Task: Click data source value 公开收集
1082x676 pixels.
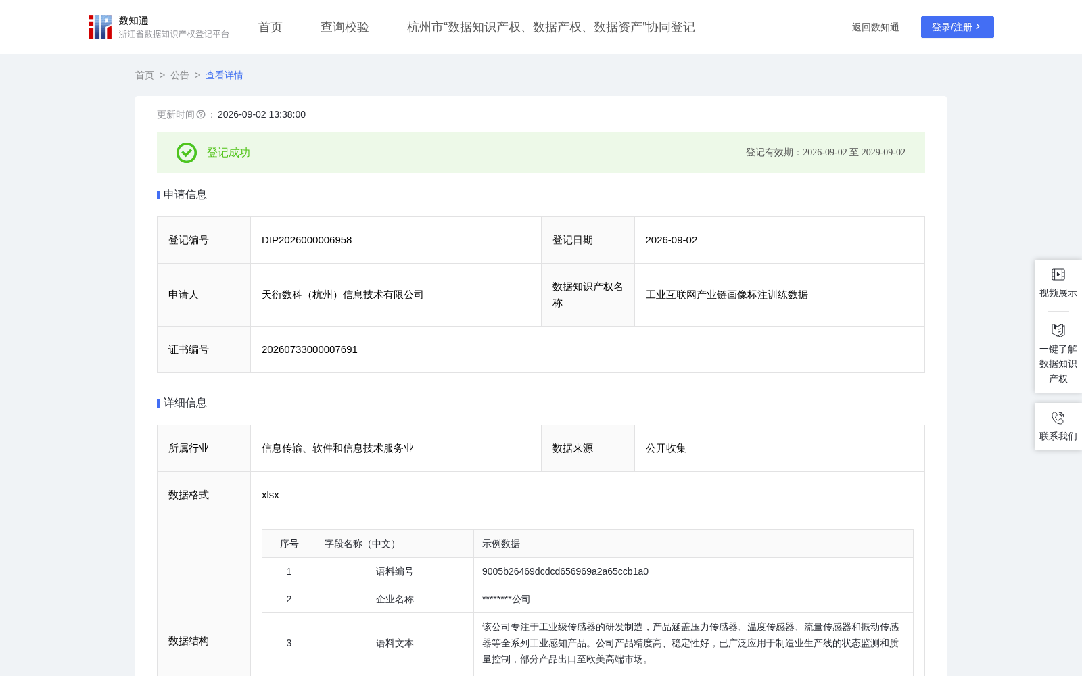Action: (x=666, y=448)
